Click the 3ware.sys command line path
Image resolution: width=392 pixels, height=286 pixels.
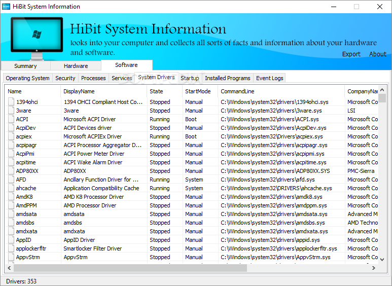(271, 111)
